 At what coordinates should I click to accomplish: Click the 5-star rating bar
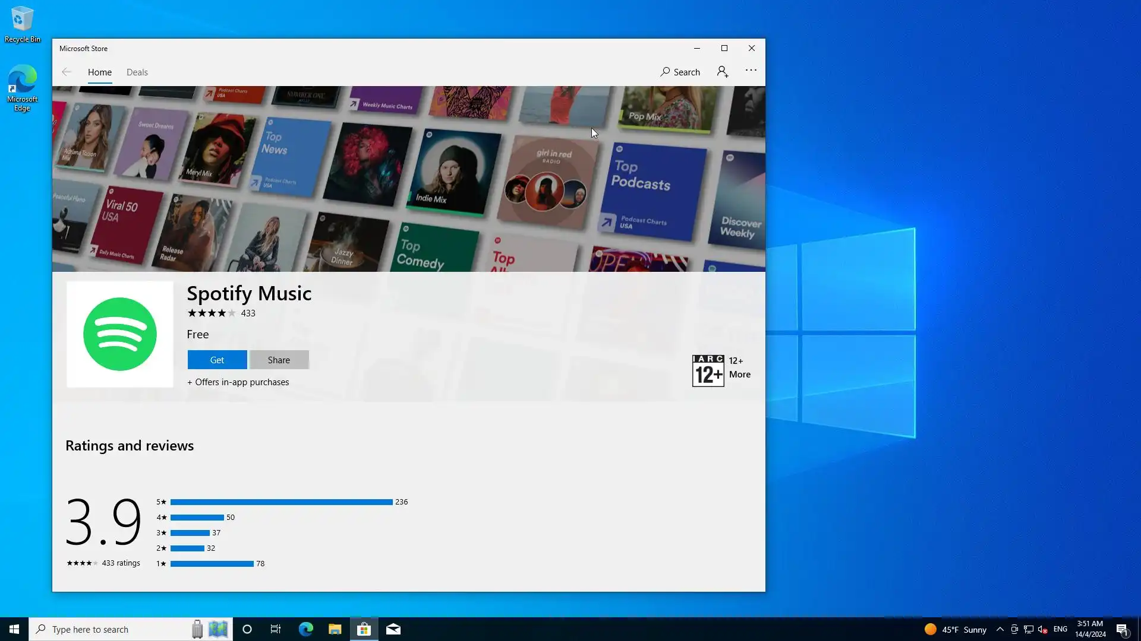pos(281,502)
